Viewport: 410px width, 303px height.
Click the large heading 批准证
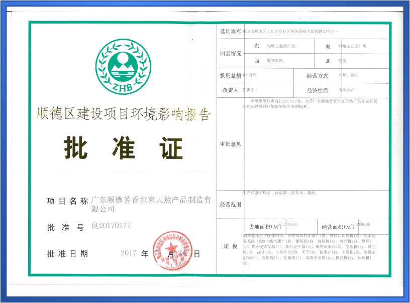pos(123,147)
